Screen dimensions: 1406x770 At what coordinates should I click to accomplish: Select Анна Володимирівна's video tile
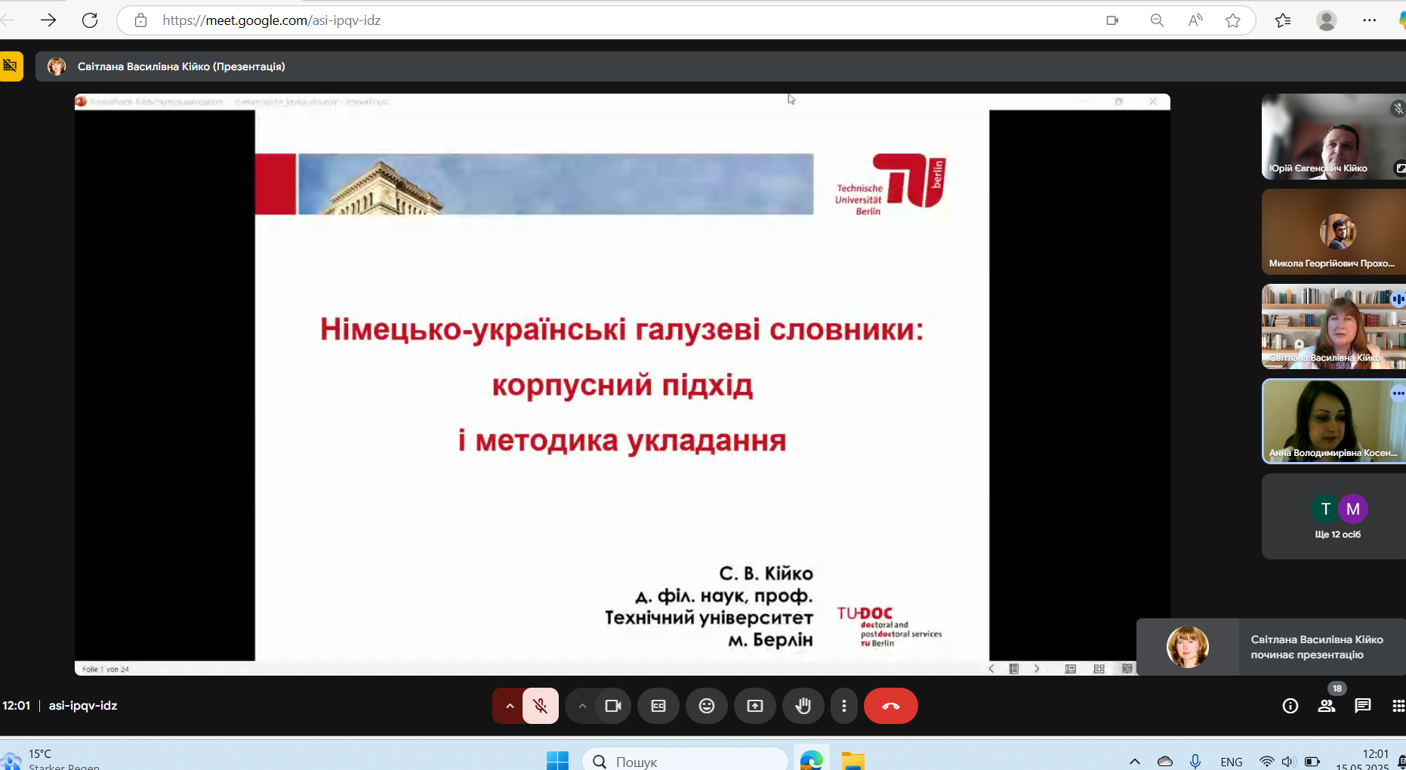click(1333, 420)
